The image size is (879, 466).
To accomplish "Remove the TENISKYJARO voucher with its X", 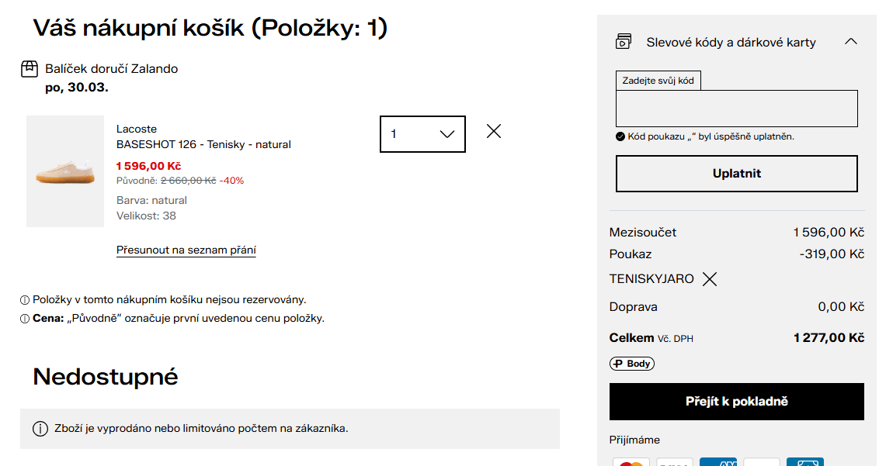I will click(x=709, y=279).
